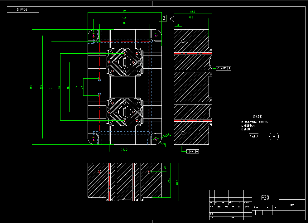Select the parenthesized check roughness symbol
This screenshot has width=308, height=223.
click(274, 136)
